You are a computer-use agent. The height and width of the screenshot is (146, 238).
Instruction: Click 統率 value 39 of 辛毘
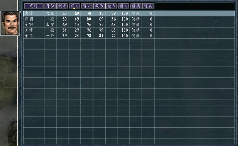click(65, 36)
